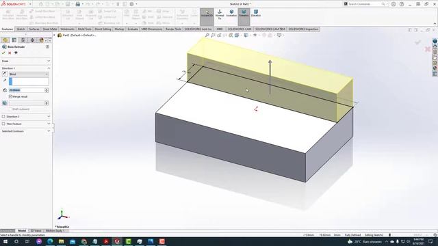
Task: Click the Zoom to Fit icon
Action: point(207,35)
